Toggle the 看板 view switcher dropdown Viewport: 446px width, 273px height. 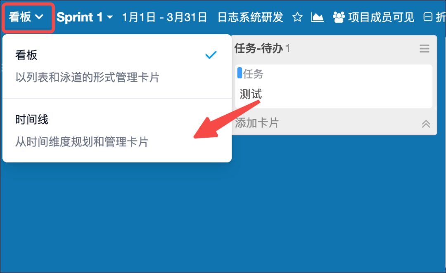click(26, 17)
